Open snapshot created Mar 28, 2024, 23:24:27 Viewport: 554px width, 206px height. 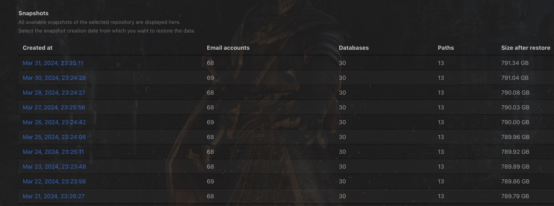[54, 93]
